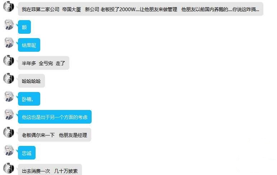The height and width of the screenshot is (175, 277).
Task: Select the gray 哈哈哈哈 message bubble
Action: pos(31,81)
